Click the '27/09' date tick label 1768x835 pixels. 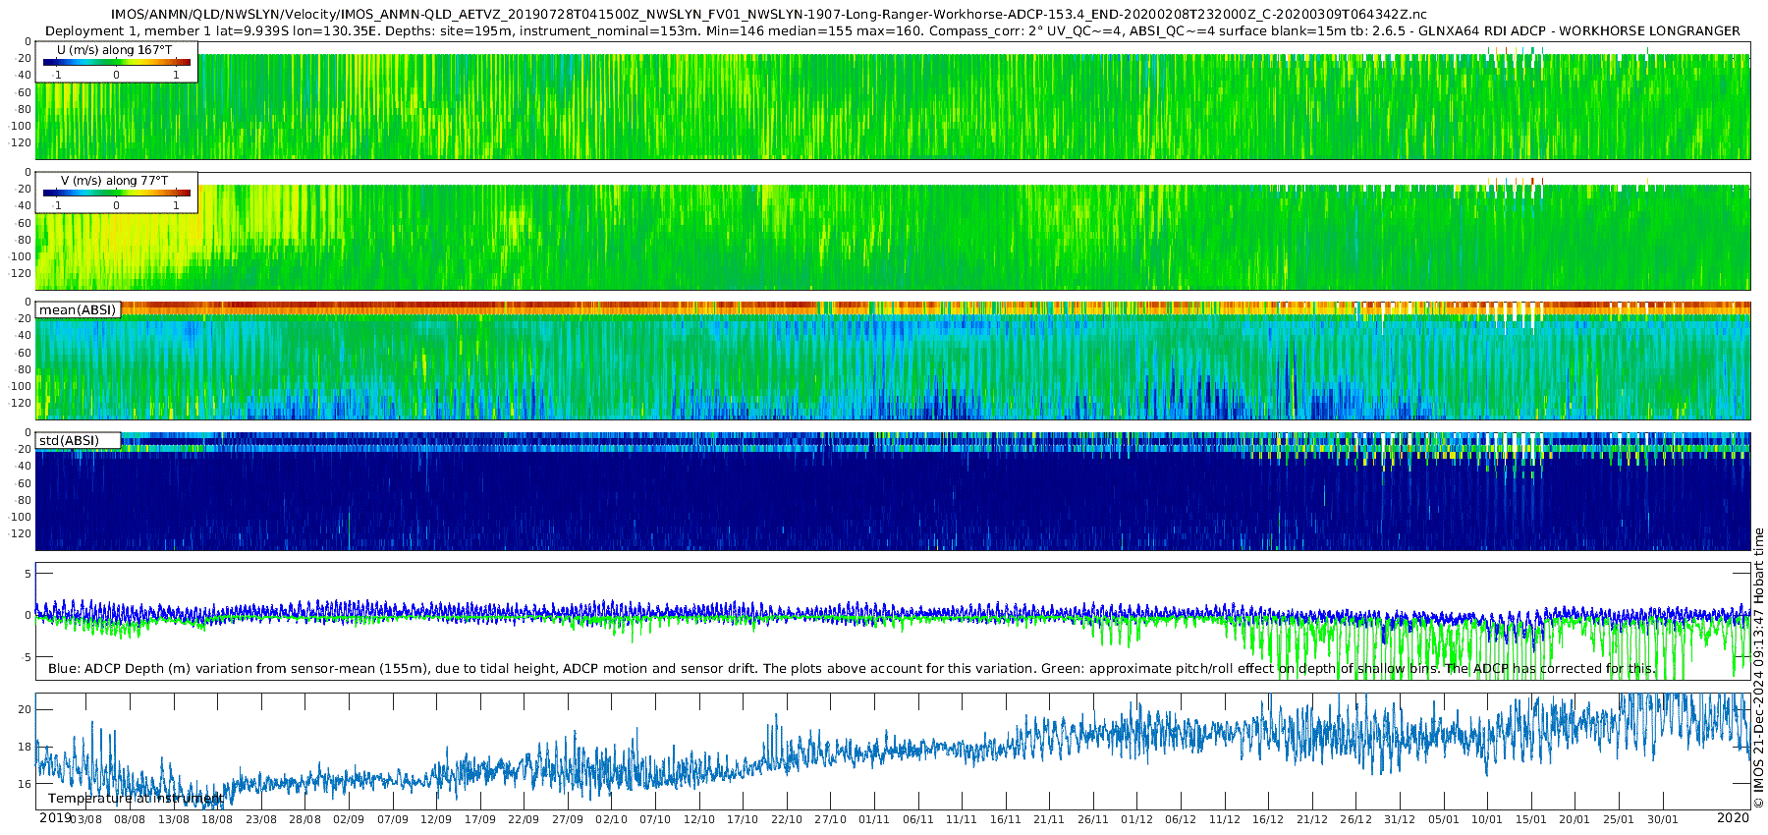tap(568, 819)
